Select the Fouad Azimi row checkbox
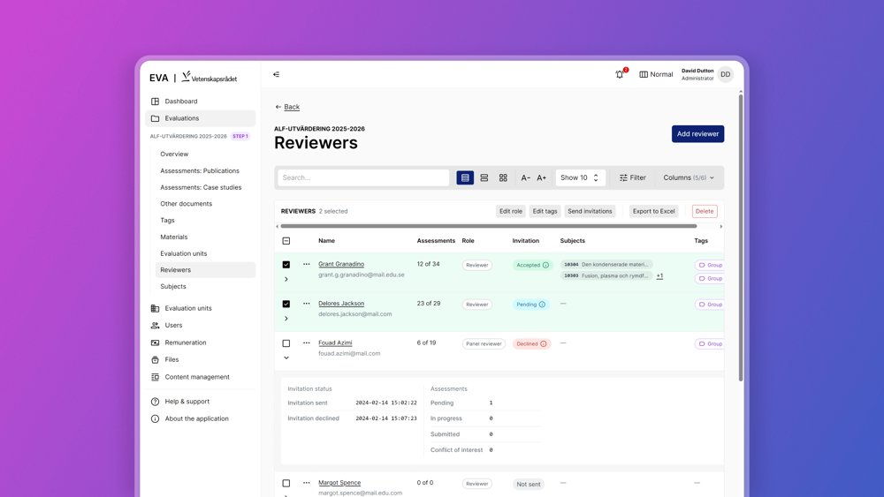 tap(286, 343)
